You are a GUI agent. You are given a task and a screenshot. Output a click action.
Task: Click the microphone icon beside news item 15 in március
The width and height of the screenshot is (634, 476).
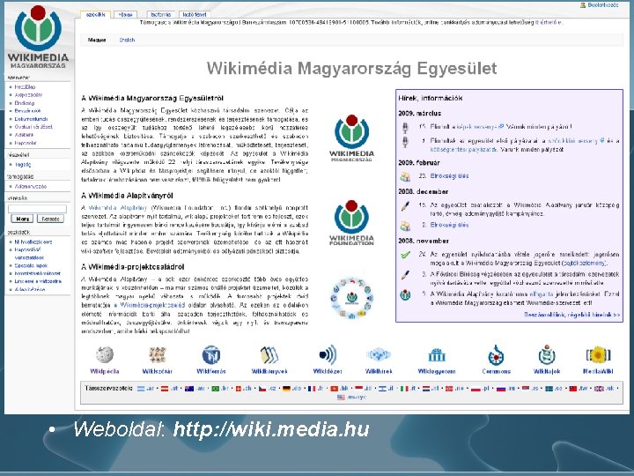tap(405, 128)
